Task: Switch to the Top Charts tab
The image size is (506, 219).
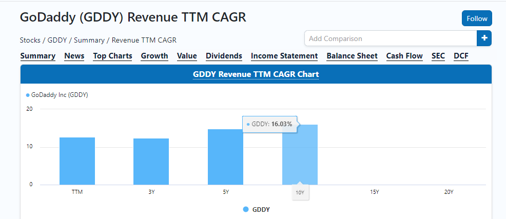Action: click(112, 56)
